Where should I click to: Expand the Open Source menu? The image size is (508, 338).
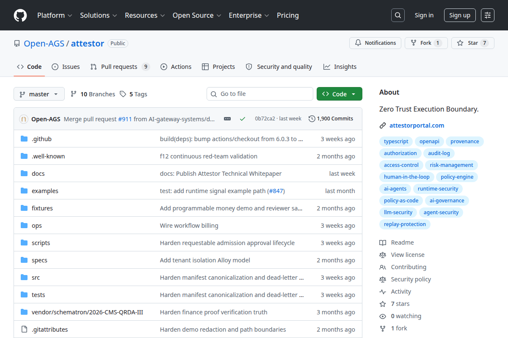[197, 15]
